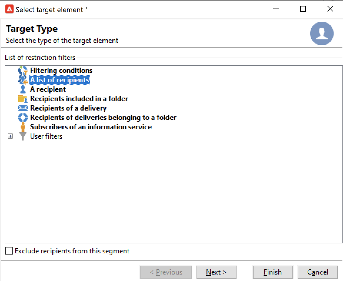The width and height of the screenshot is (343, 281).
Task: Maximize the Select target element window
Action: [303, 9]
